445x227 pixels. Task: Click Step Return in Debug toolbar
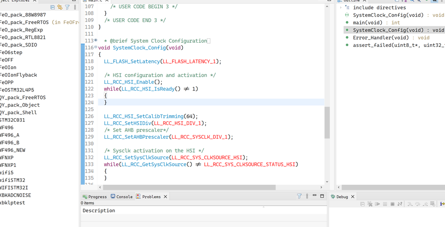tap(425, 204)
